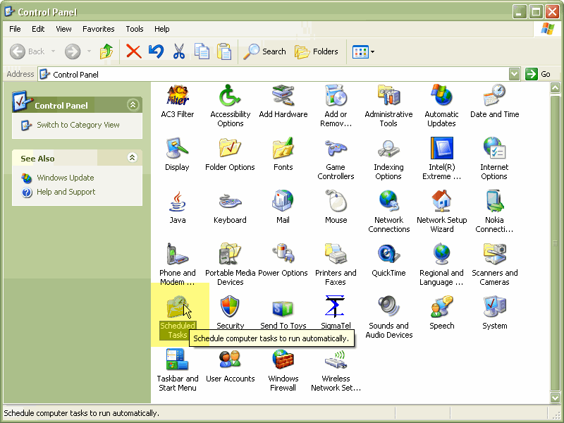Open the Tools menu
Image resolution: width=564 pixels, height=423 pixels.
[135, 29]
